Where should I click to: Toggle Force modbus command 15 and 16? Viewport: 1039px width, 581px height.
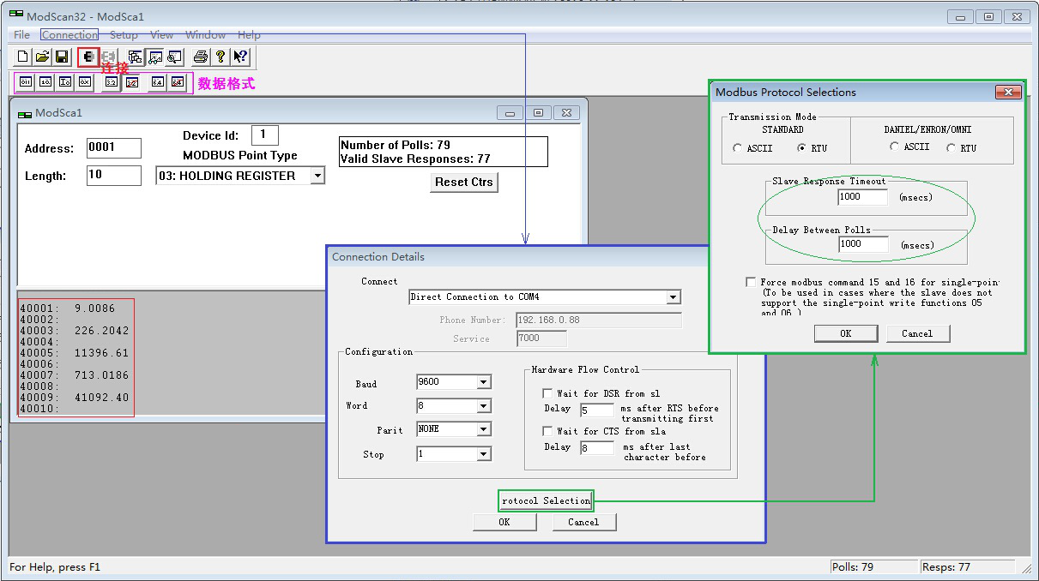coord(752,282)
